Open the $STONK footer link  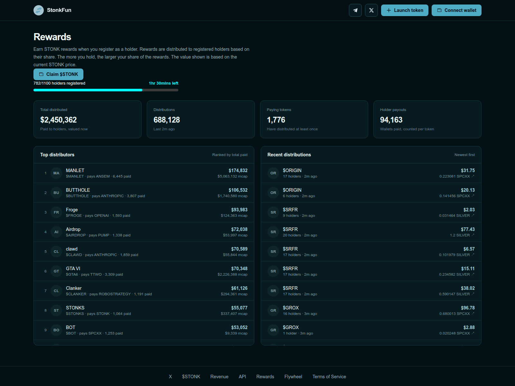coord(191,377)
